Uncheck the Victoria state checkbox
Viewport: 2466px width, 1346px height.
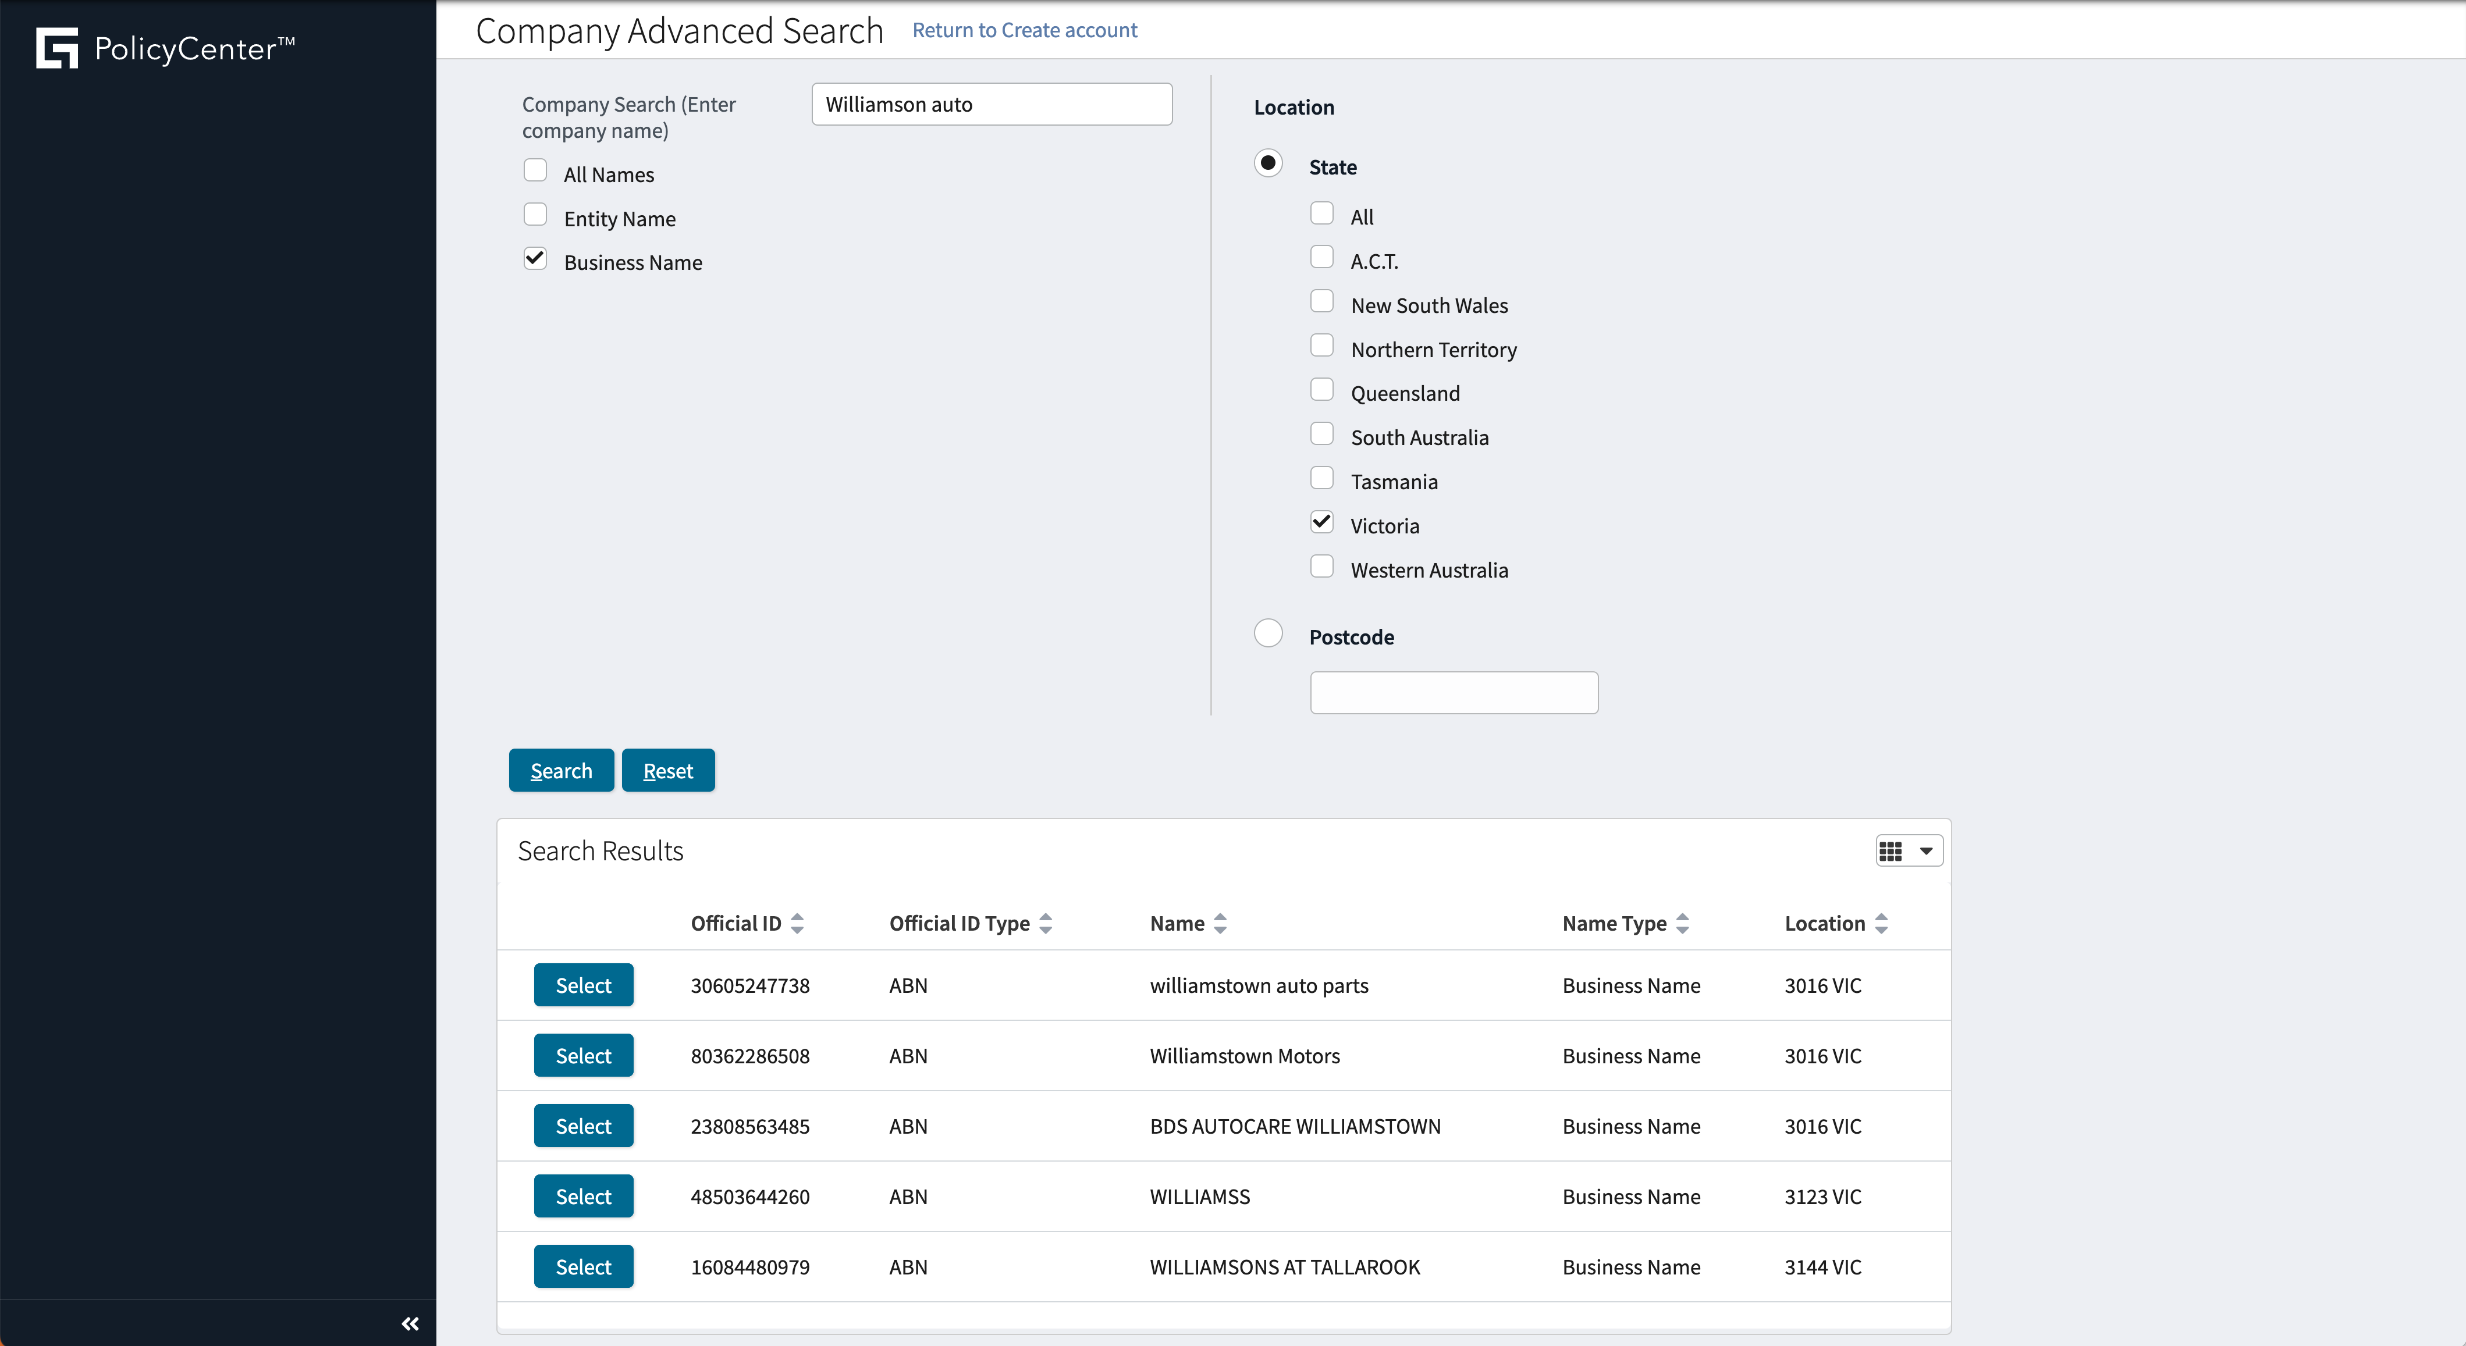click(1321, 522)
